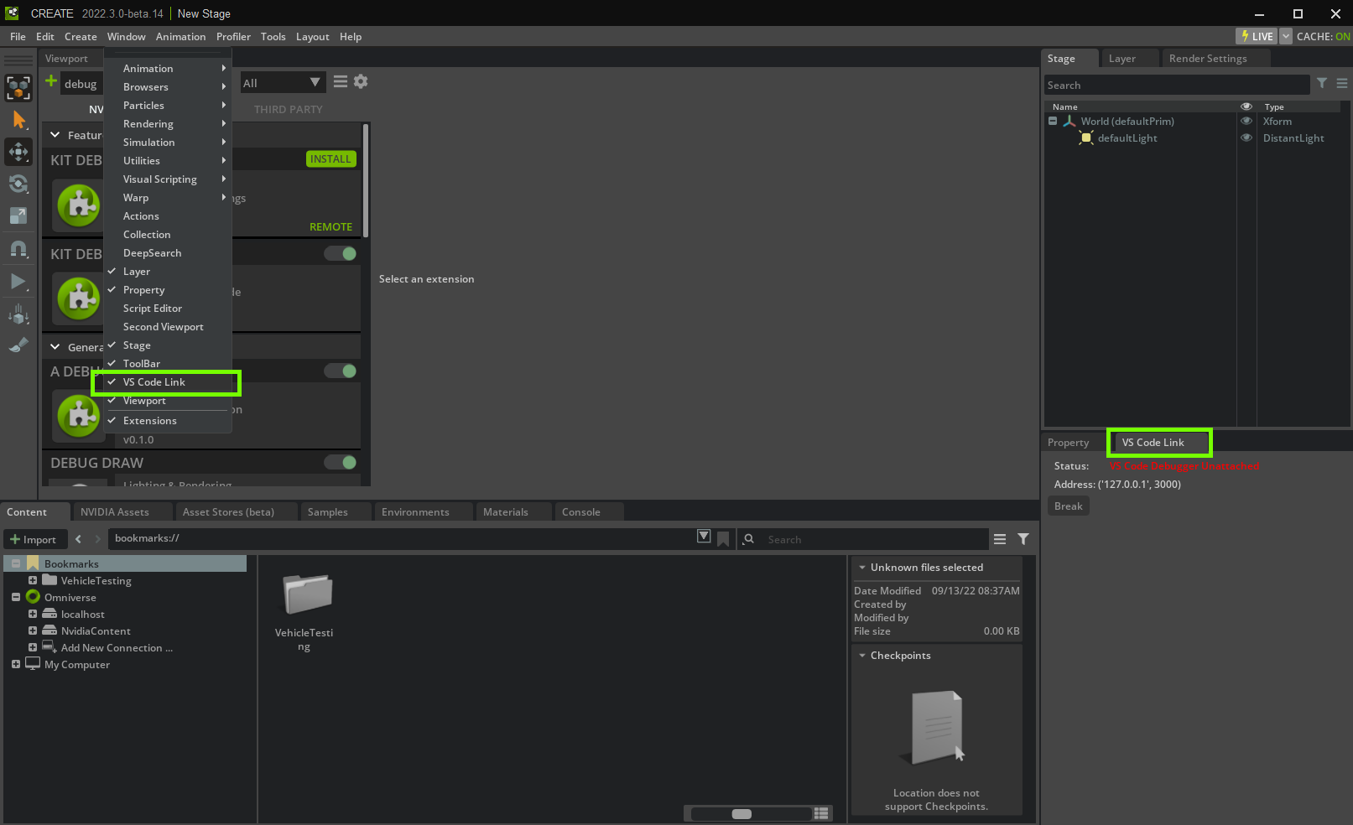Open the All category filter dropdown
The width and height of the screenshot is (1353, 825).
282,82
